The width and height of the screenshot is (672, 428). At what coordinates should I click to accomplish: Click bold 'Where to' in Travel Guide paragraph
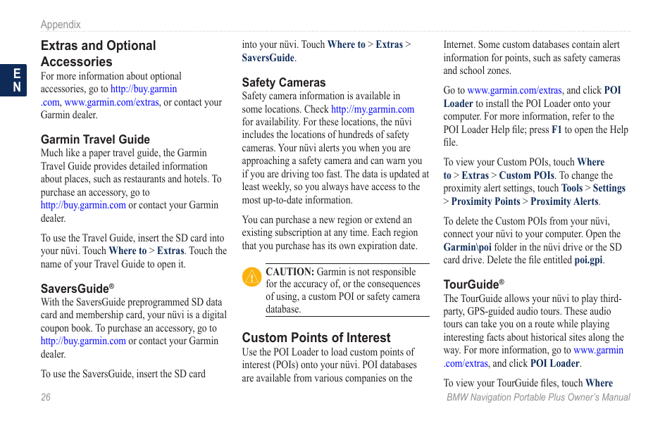(x=127, y=251)
